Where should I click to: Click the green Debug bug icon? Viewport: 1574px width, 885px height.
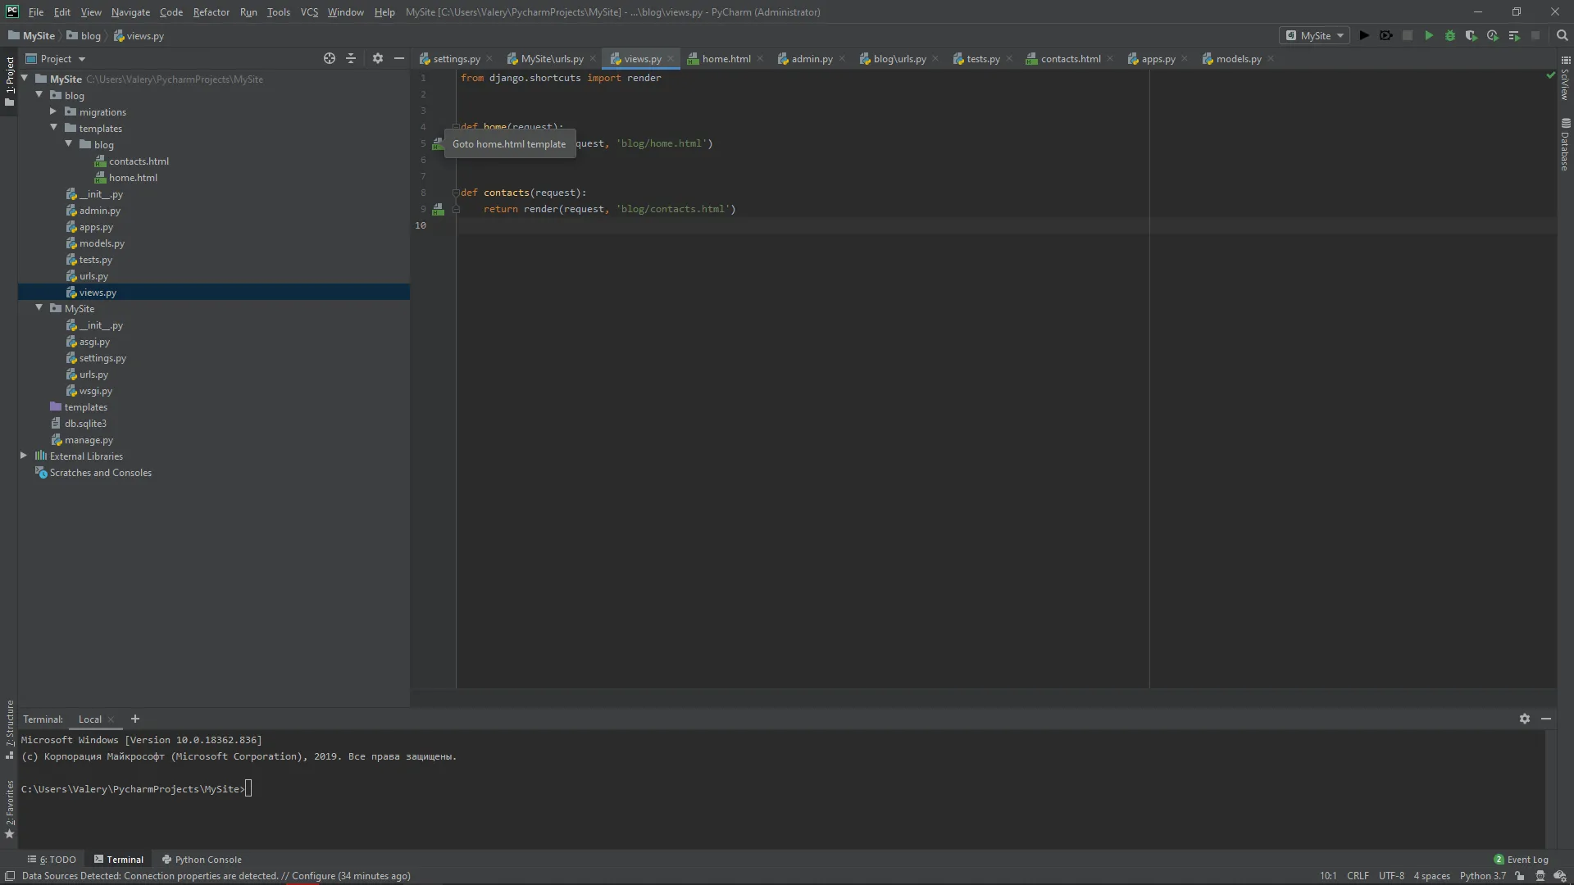(1449, 36)
